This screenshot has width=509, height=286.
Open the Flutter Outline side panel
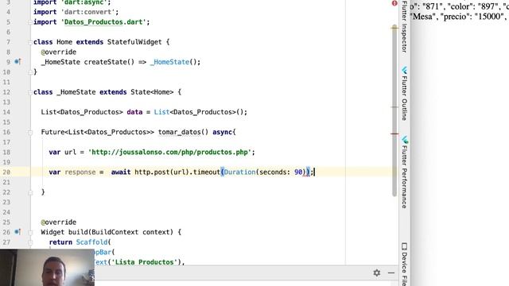[x=404, y=94]
